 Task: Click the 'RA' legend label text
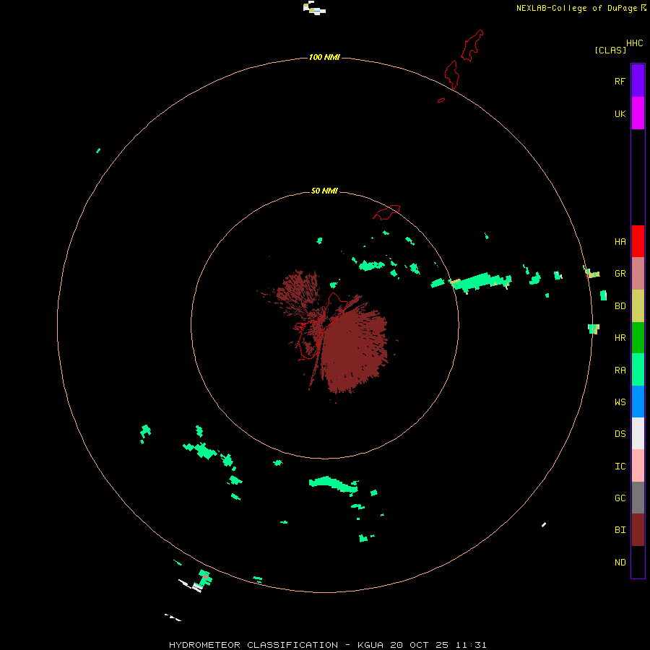(x=620, y=370)
